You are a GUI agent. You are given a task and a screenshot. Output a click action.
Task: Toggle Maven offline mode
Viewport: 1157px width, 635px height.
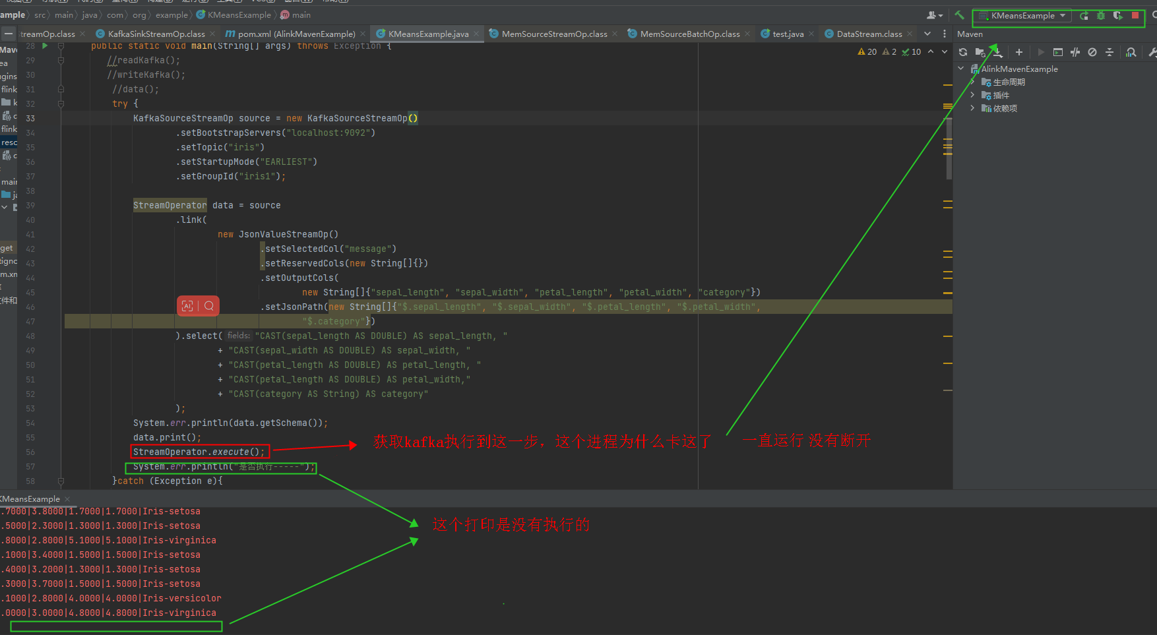click(1075, 52)
